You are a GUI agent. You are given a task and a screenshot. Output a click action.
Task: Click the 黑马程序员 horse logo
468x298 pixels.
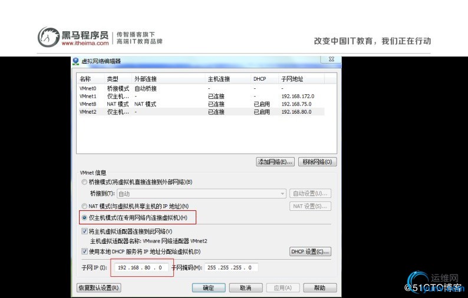coord(49,37)
